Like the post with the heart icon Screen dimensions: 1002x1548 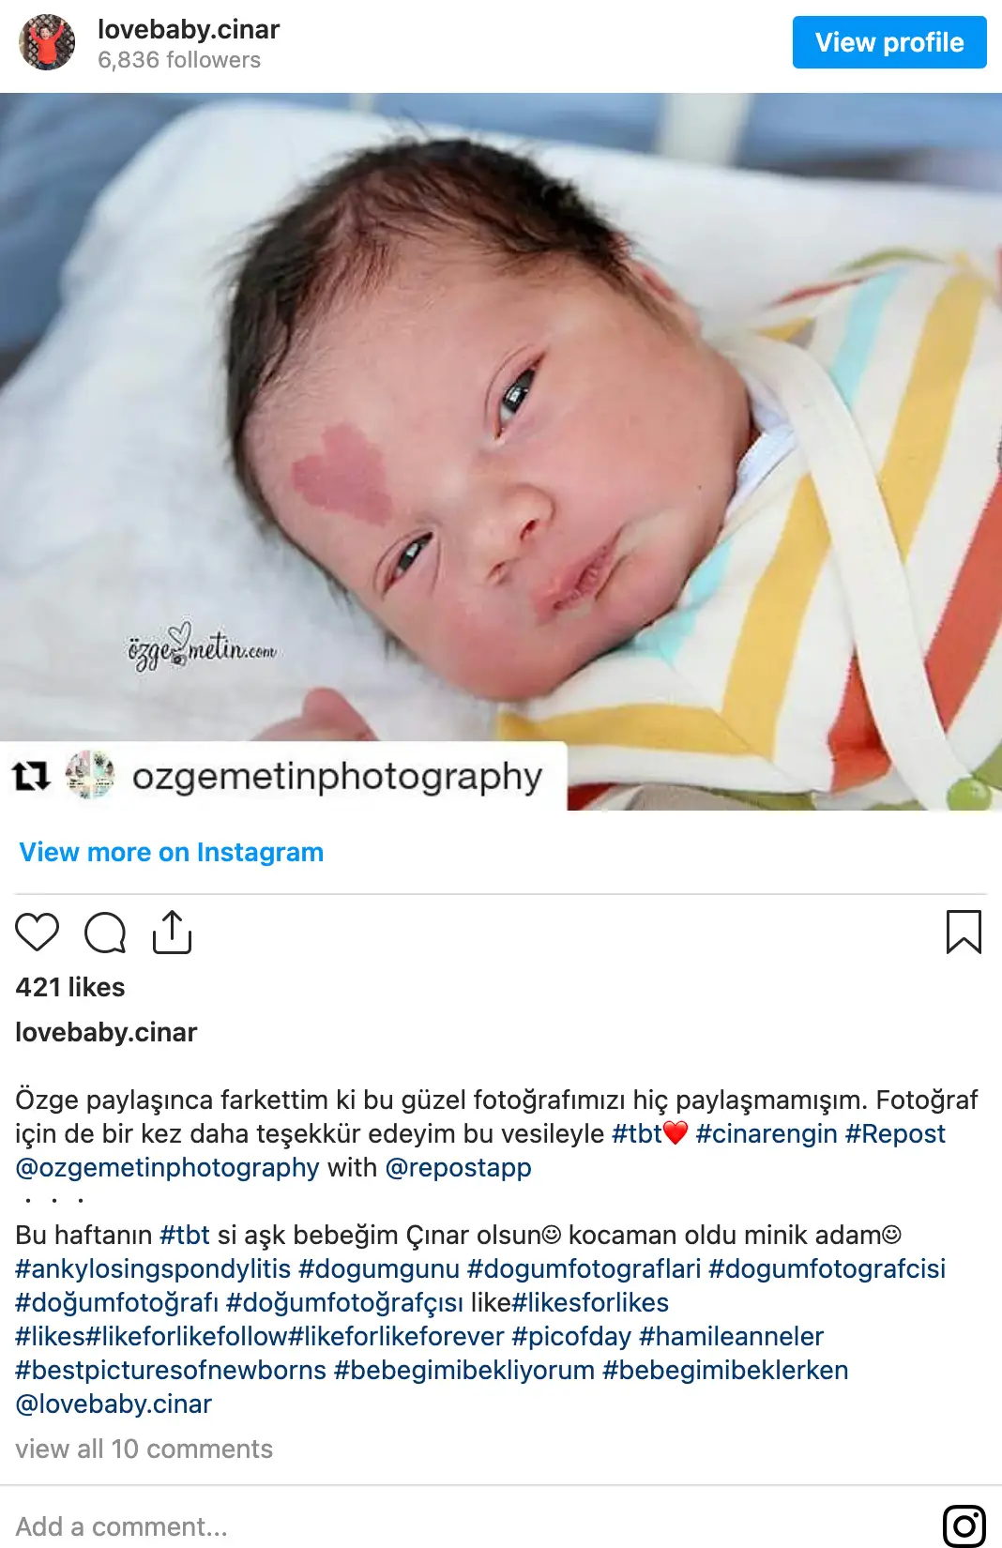tap(38, 932)
